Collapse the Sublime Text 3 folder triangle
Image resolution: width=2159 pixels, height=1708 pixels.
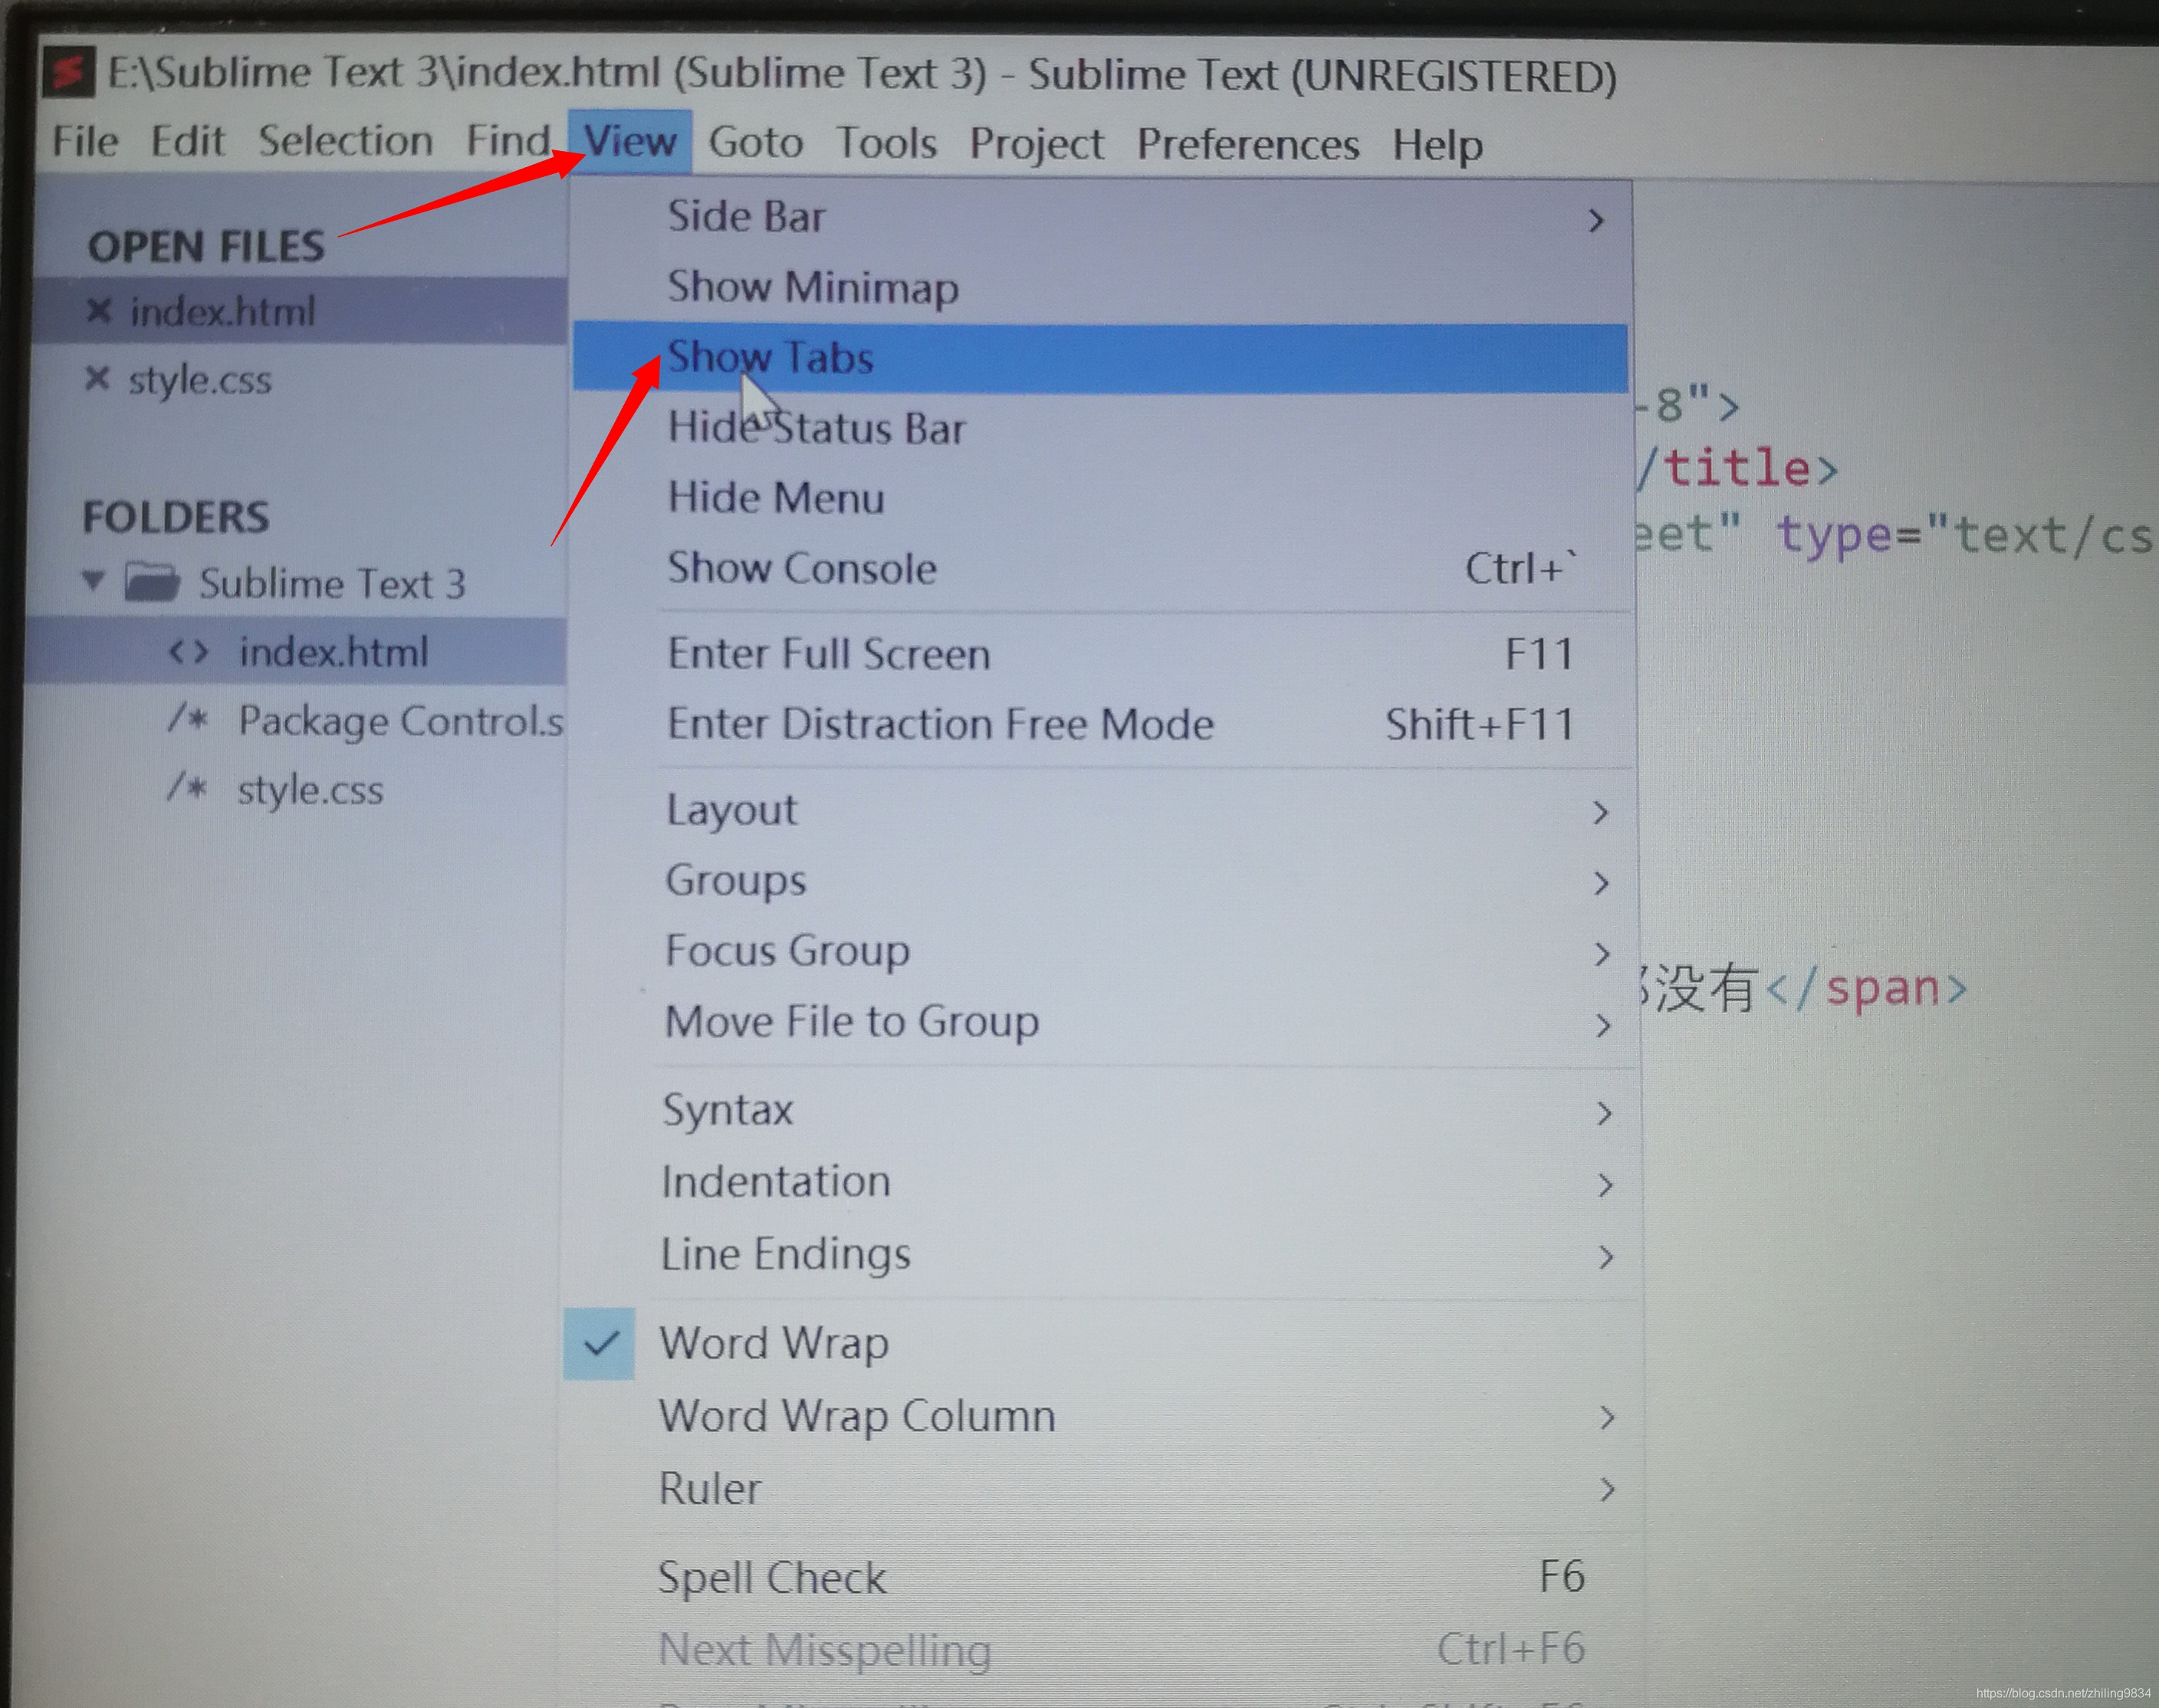(93, 580)
